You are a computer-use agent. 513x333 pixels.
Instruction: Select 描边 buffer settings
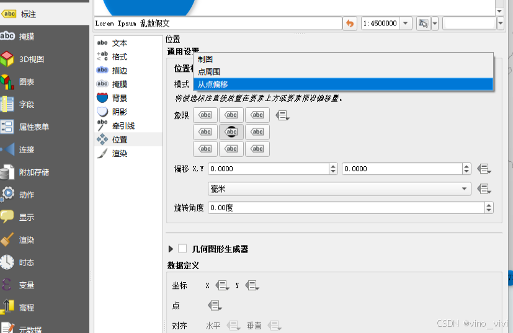(128, 71)
